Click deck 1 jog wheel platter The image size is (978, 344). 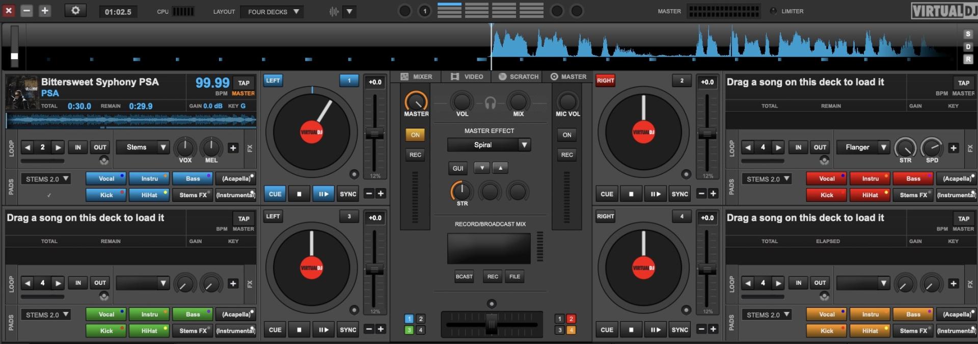(312, 131)
